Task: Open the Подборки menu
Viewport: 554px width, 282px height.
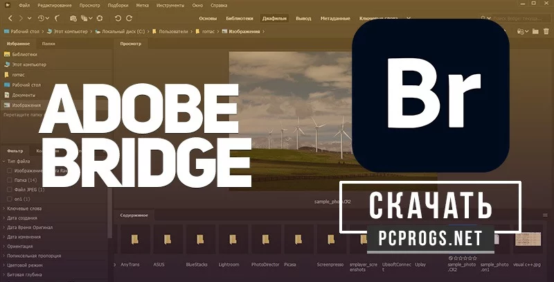Action: [x=118, y=6]
